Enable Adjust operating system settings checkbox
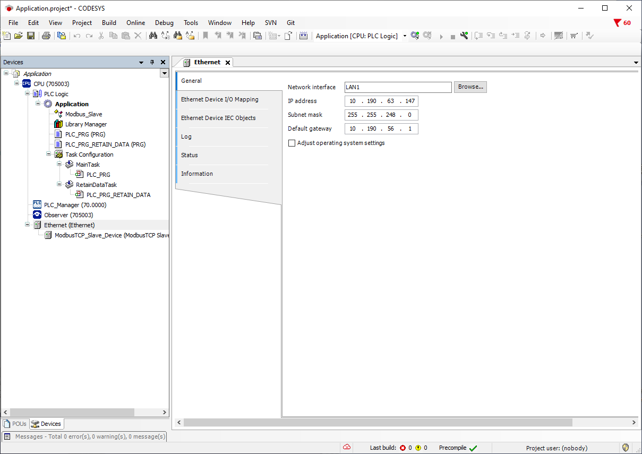Screen dimensions: 642x454 (292, 143)
